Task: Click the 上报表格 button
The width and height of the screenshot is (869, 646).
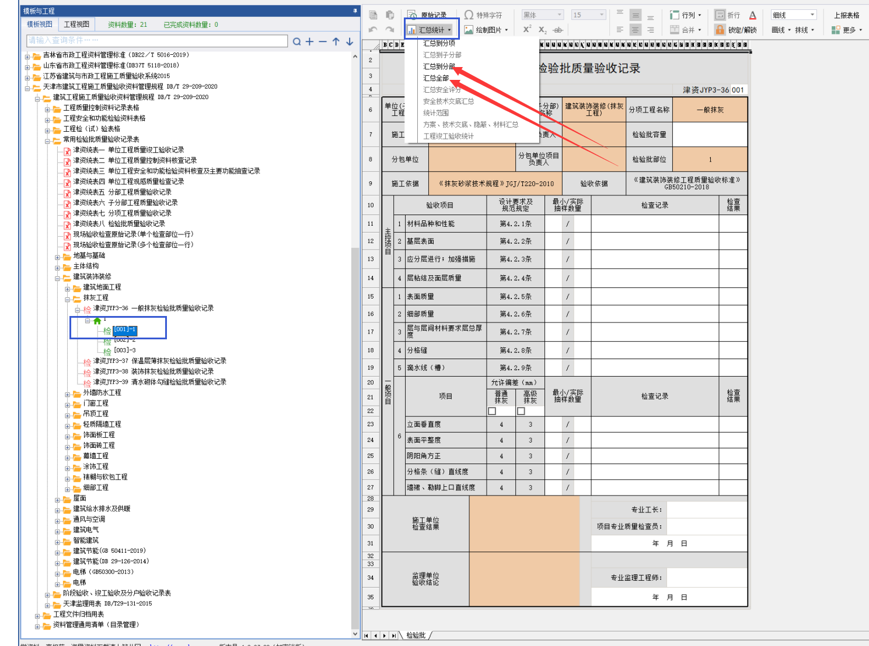Action: (x=846, y=15)
